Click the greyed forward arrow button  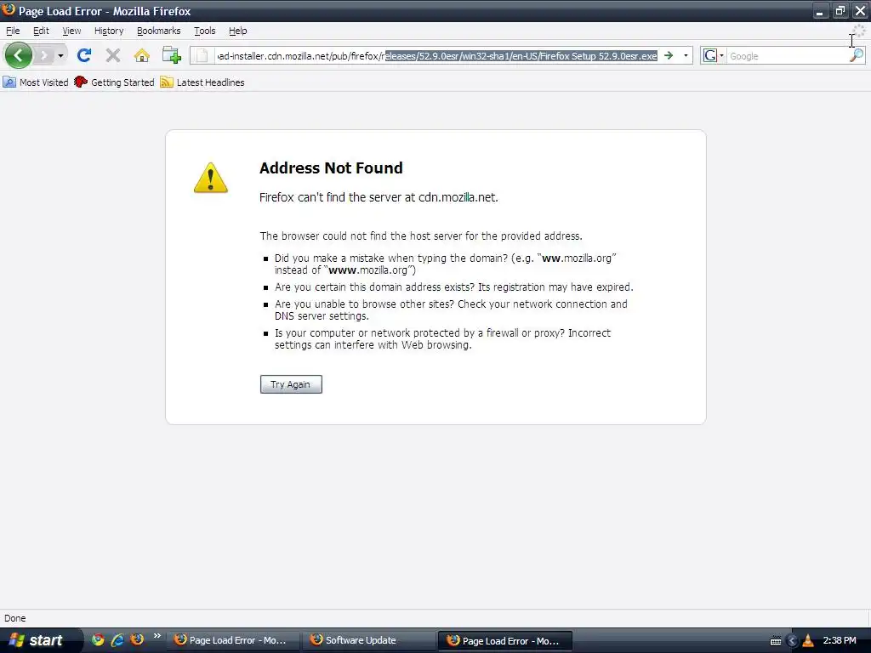[x=43, y=55]
